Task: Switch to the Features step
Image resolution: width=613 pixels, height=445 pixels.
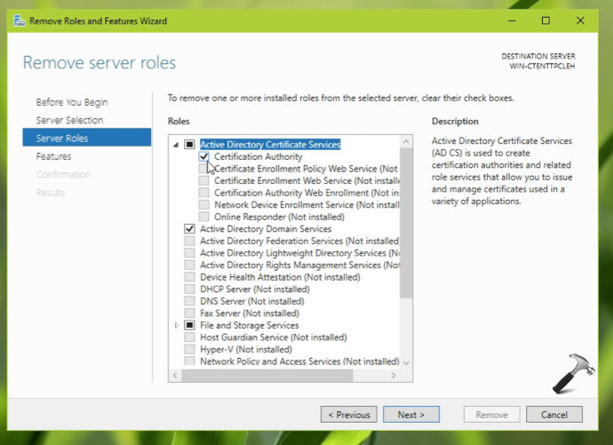Action: tap(53, 156)
